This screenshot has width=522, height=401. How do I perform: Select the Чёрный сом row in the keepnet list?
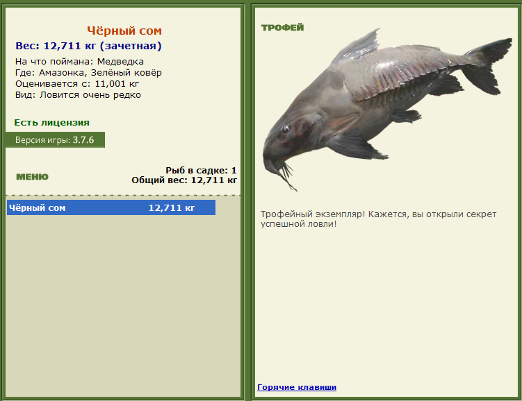coord(111,207)
